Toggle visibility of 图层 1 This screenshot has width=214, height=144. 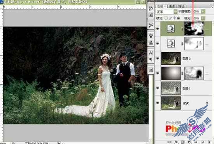point(158,88)
